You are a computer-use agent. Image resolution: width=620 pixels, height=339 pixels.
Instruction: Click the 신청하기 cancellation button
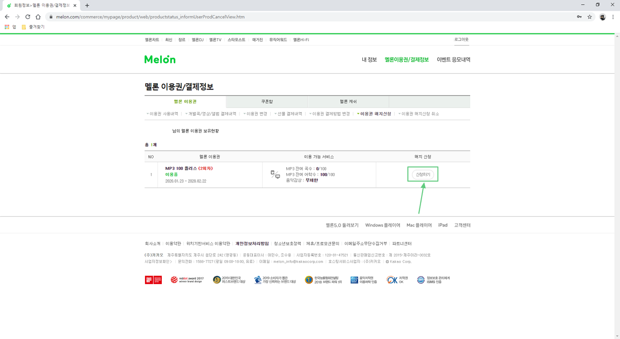point(423,174)
